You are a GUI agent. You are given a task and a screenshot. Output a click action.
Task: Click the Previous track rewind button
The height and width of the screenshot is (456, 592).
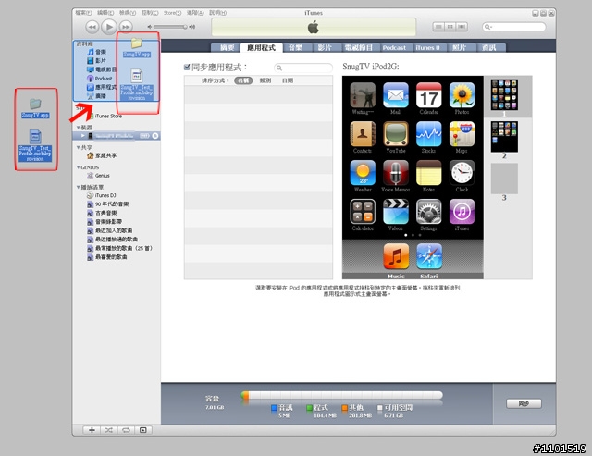92,27
